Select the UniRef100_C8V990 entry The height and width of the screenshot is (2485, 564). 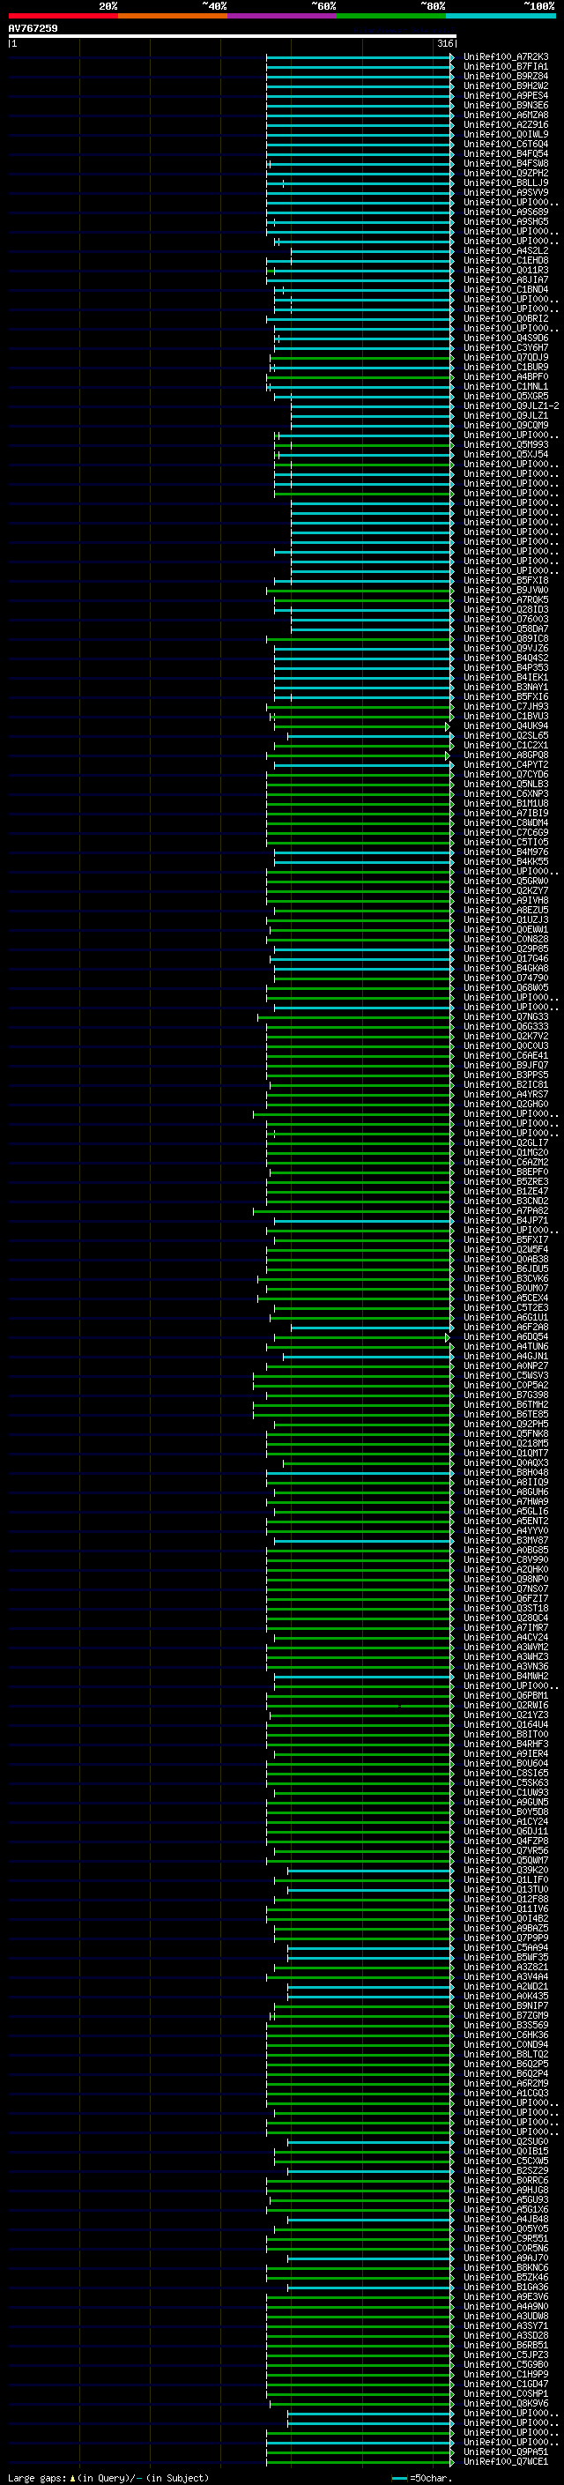(505, 1560)
